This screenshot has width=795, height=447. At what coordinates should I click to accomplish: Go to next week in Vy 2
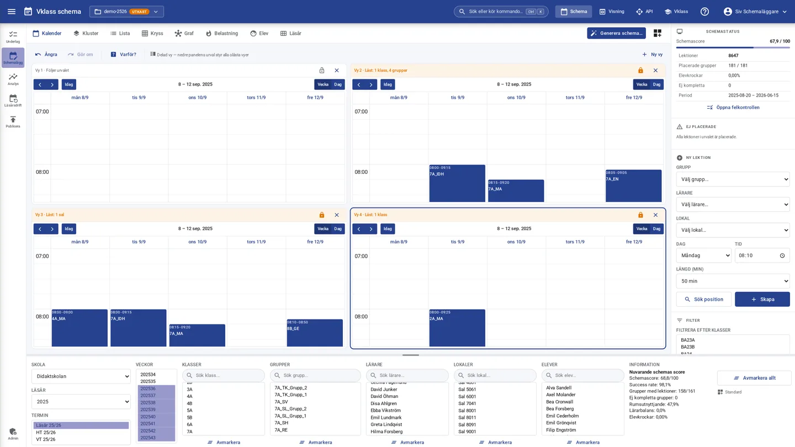point(372,84)
